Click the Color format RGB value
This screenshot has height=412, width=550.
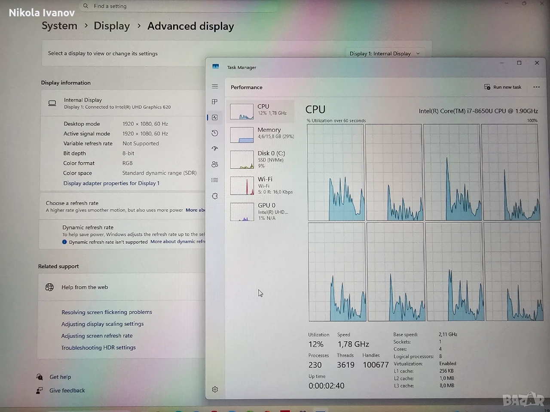click(128, 163)
